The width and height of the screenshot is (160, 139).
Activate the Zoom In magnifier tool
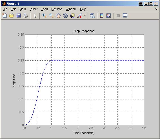(44, 16)
